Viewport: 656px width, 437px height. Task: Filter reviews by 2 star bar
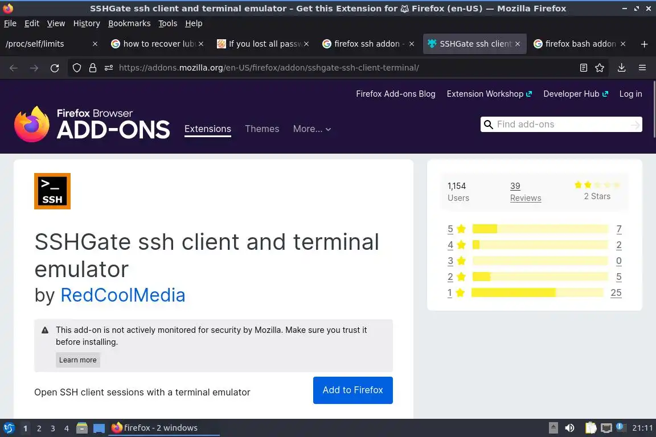(x=540, y=277)
